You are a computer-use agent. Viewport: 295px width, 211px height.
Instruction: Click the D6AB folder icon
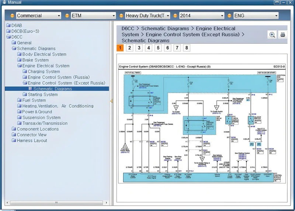click(x=8, y=25)
